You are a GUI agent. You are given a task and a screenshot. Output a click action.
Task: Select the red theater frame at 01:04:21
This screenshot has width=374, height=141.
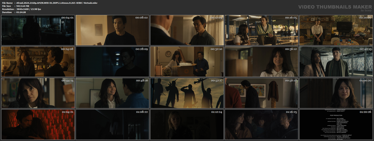pos(38,124)
